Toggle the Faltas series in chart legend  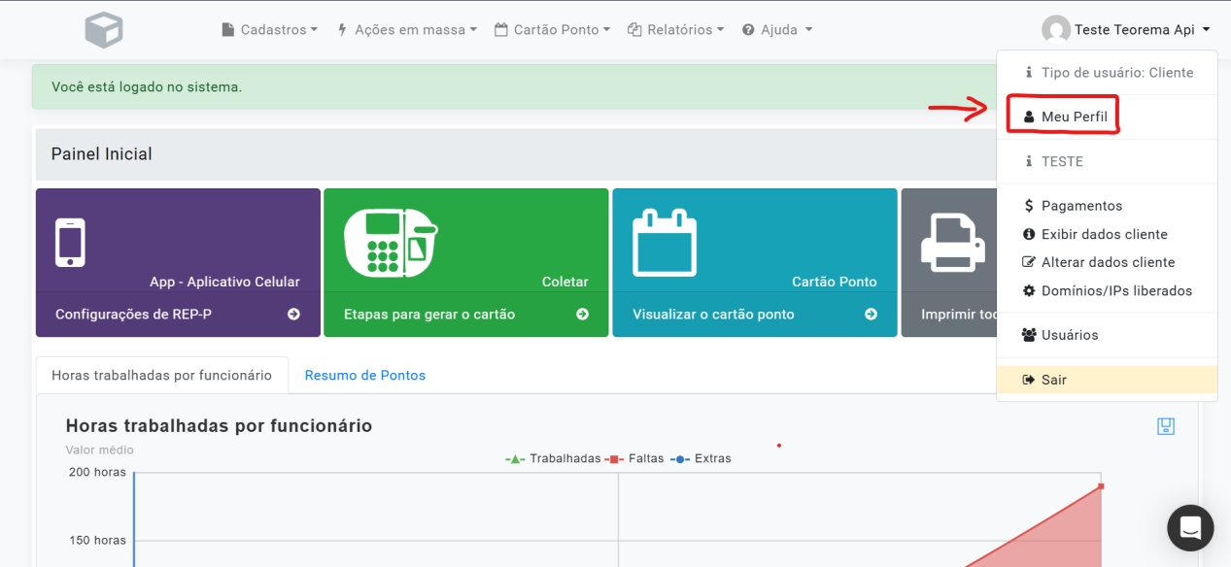pos(634,458)
